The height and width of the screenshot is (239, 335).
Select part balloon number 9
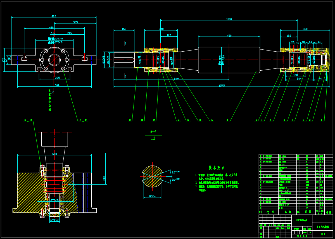click(227, 120)
